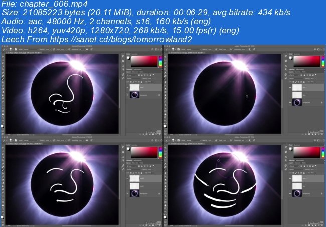Click Background layer lock icon in top-left frame
This screenshot has height=227, width=326.
click(159, 95)
